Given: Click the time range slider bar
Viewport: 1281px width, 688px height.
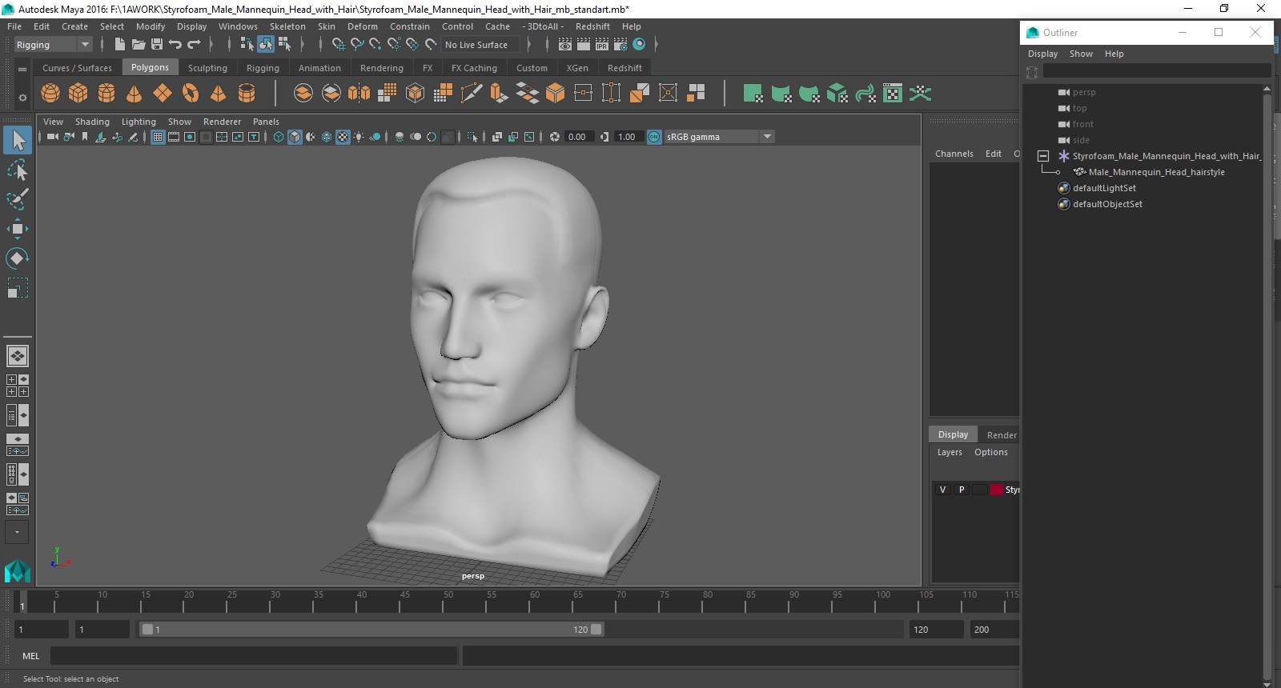Looking at the screenshot, I should click(x=372, y=630).
